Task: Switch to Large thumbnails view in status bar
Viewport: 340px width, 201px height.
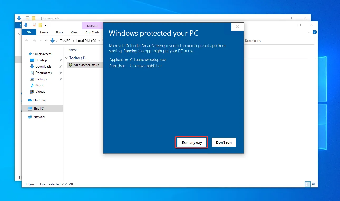Action: point(314,184)
